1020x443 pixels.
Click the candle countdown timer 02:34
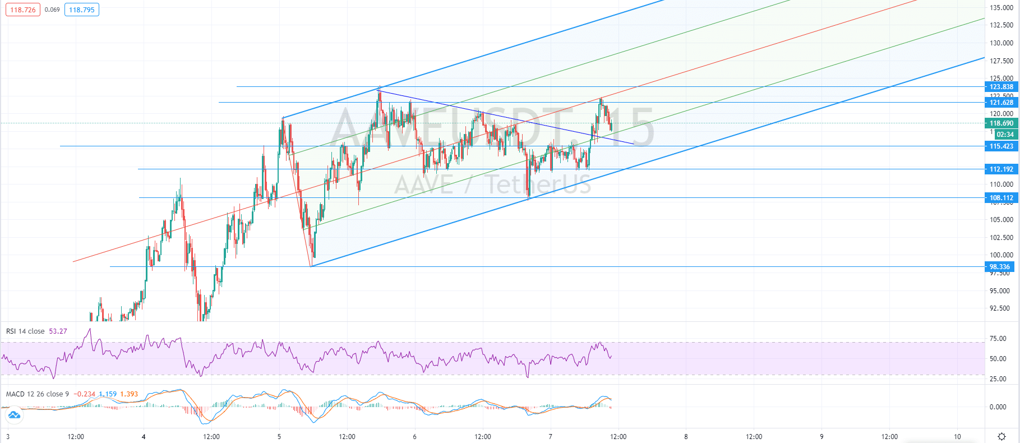coord(1005,135)
